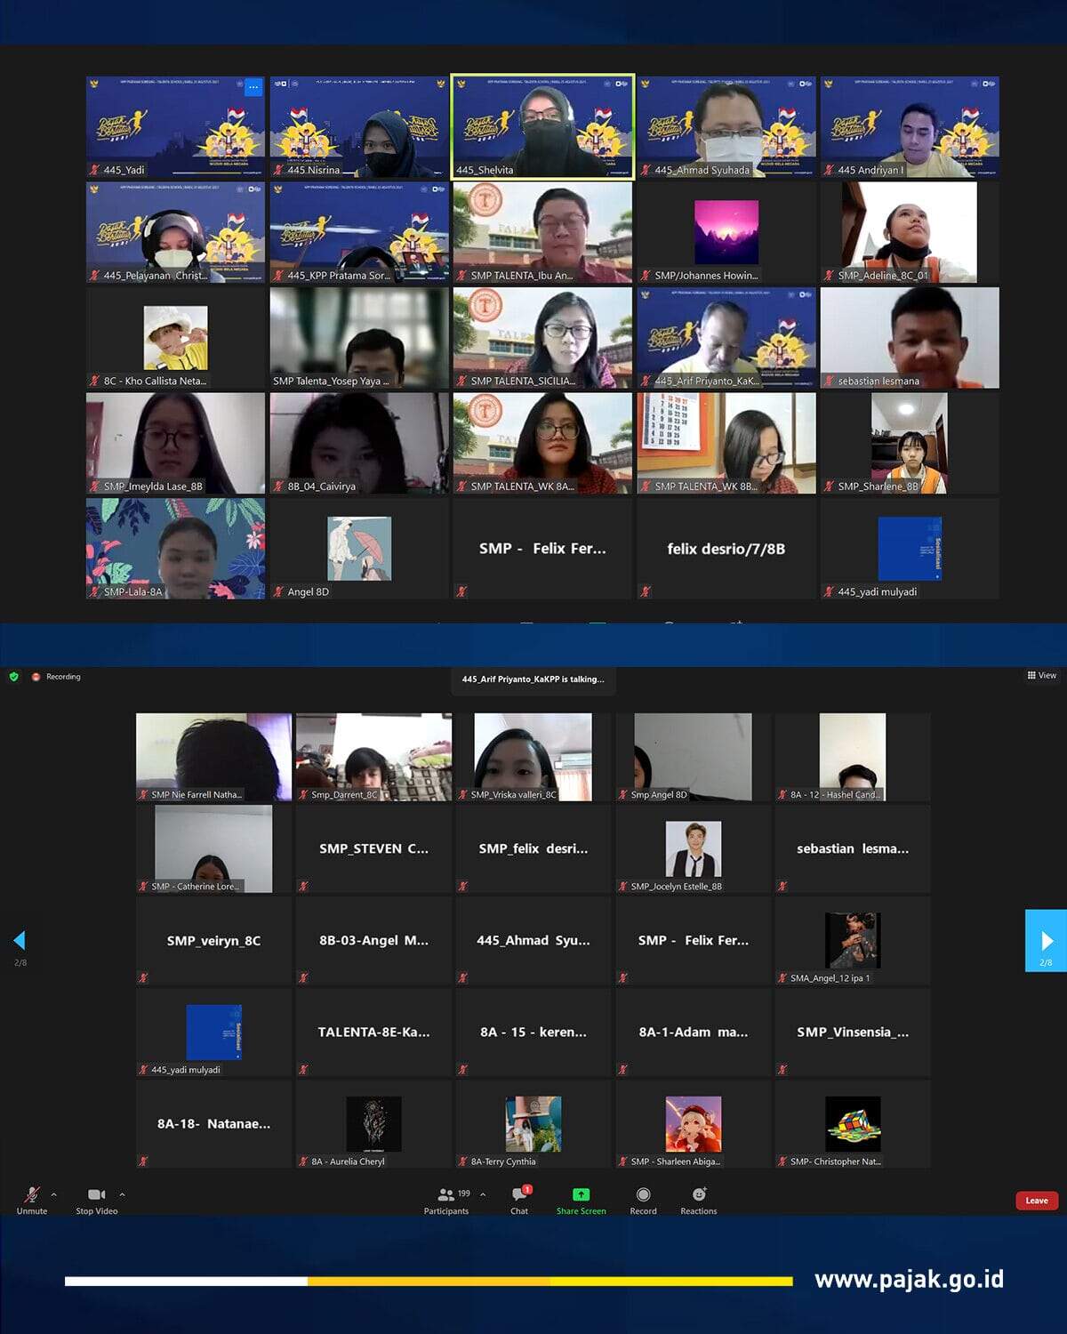1067x1334 pixels.
Task: Open the View layout menu
Action: [x=1041, y=676]
